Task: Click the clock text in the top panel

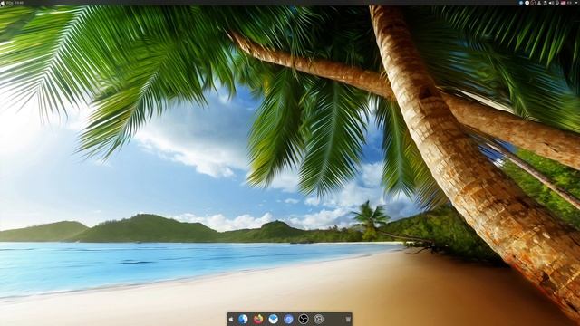Action: [x=14, y=3]
